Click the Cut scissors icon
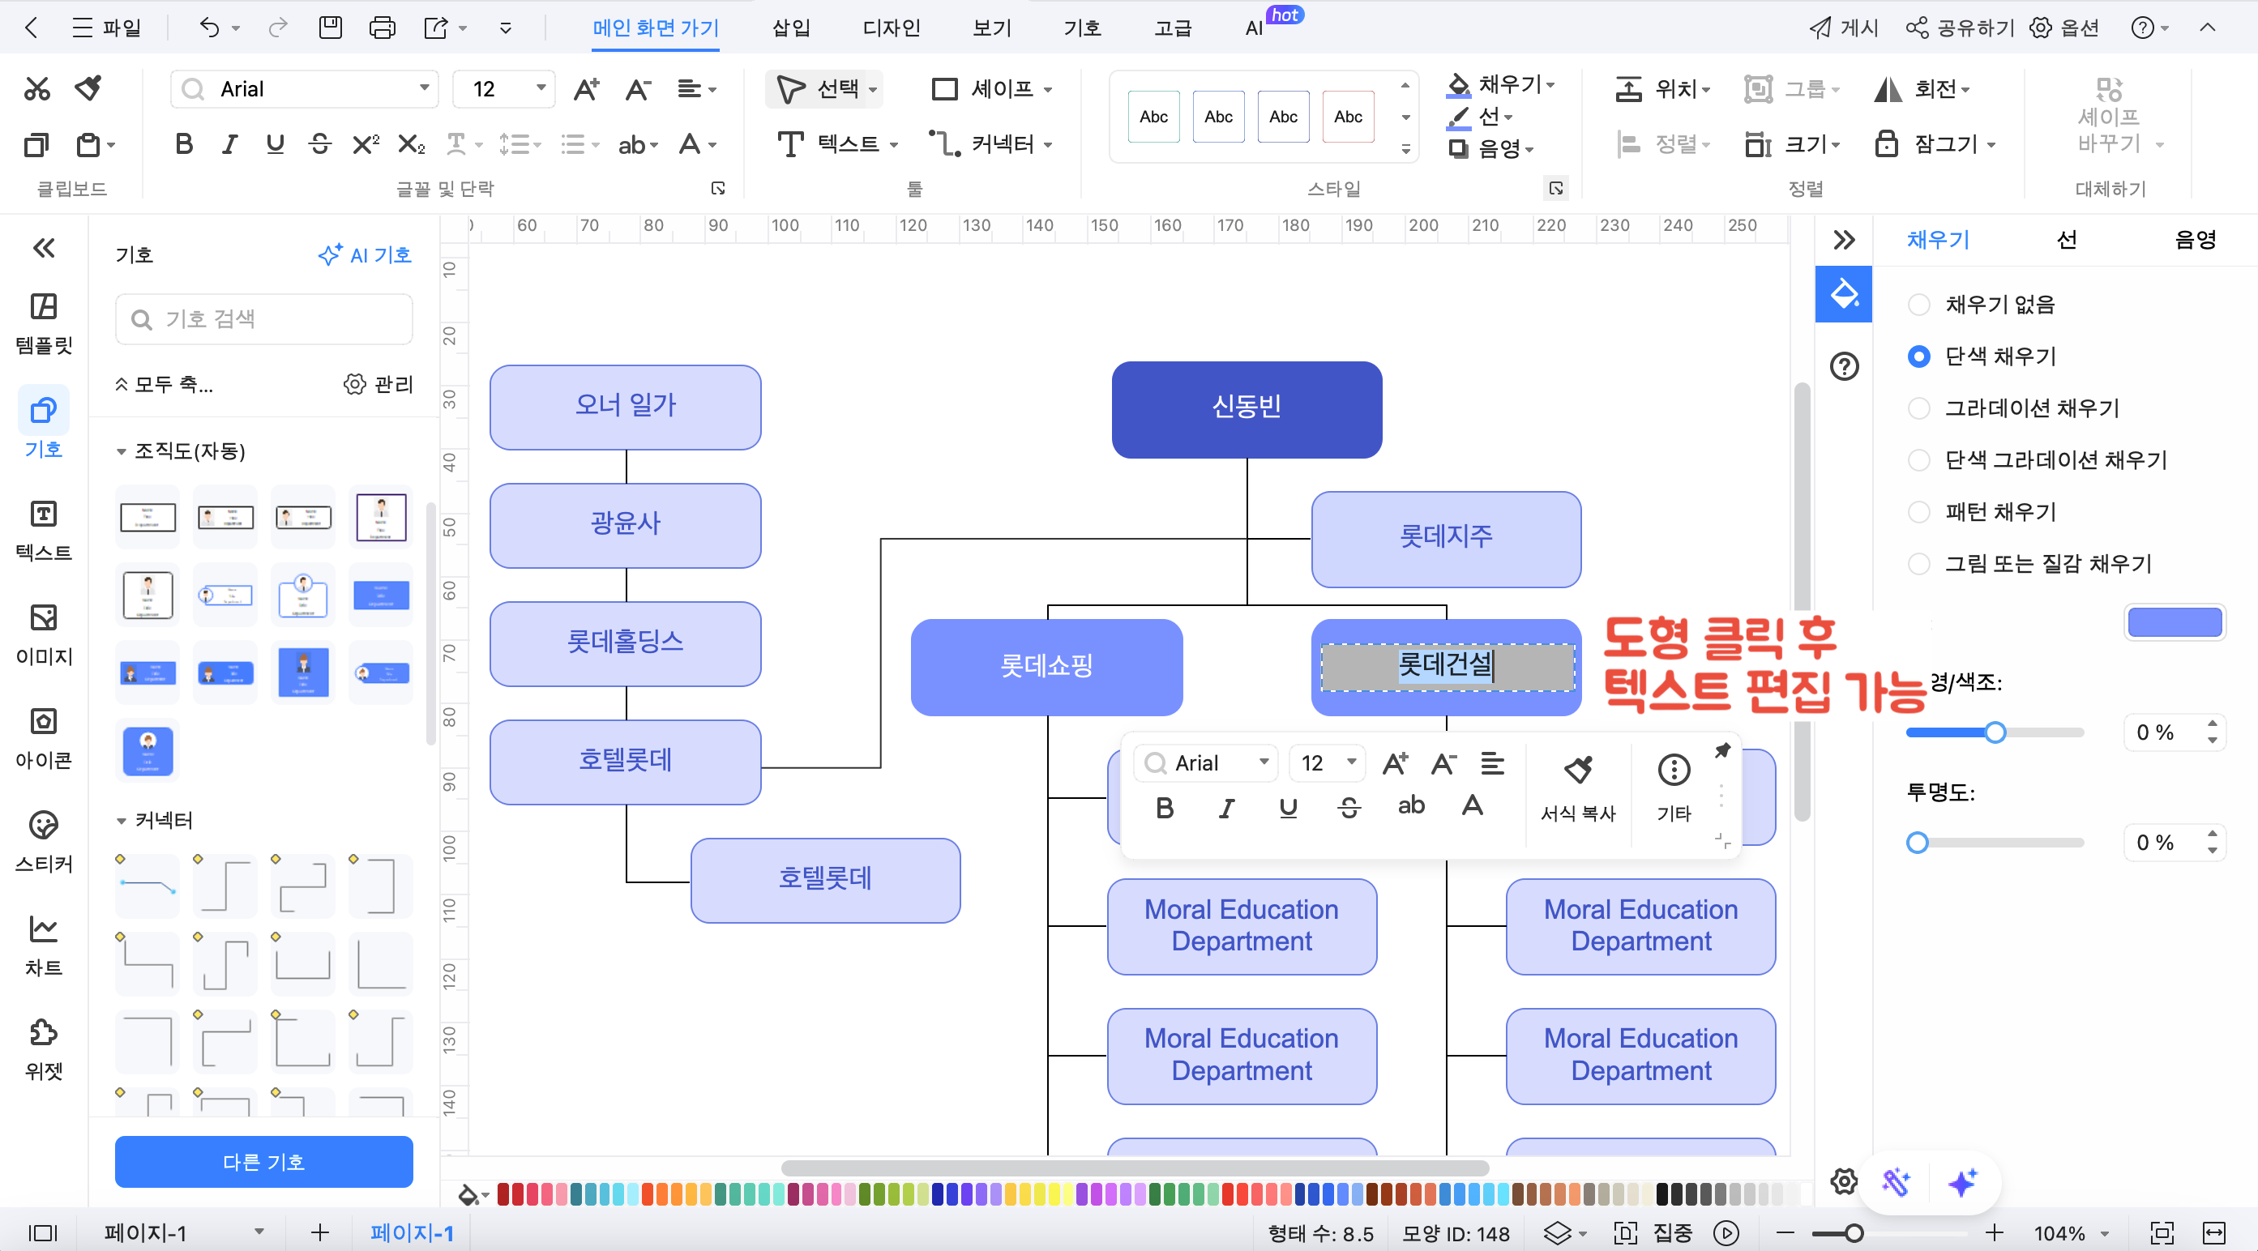Image resolution: width=2258 pixels, height=1251 pixels. click(x=36, y=88)
